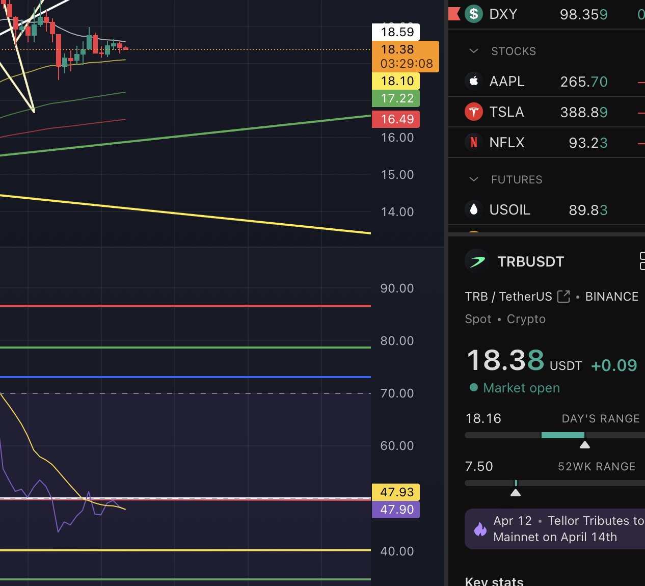
Task: Collapse the FUTURES watchlist section
Action: pos(474,179)
